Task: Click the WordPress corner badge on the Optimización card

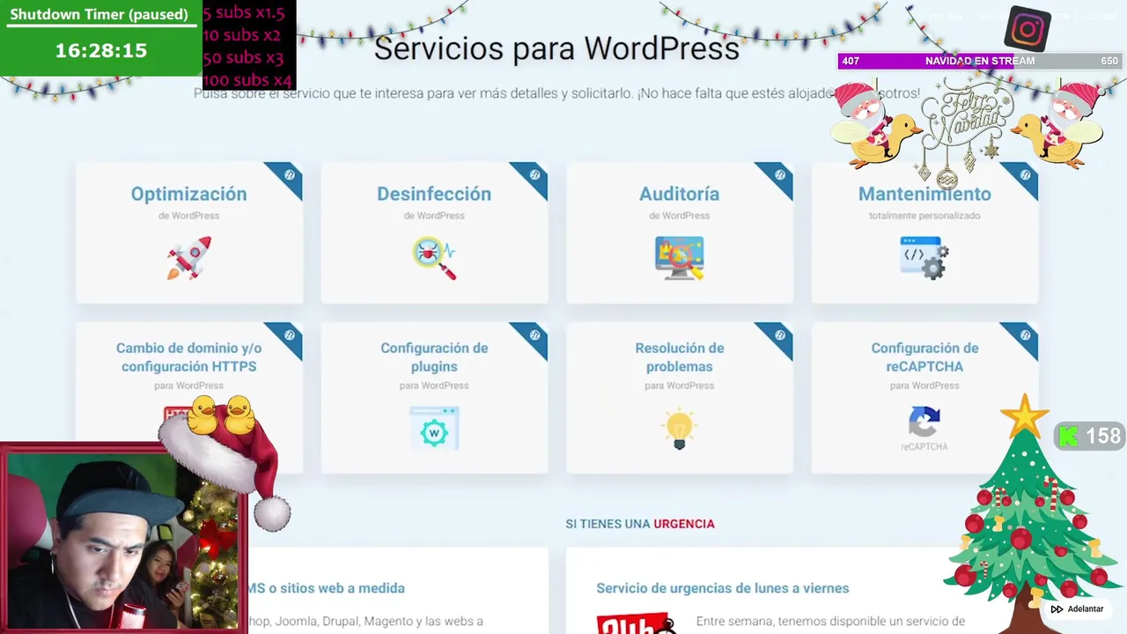Action: pos(288,176)
